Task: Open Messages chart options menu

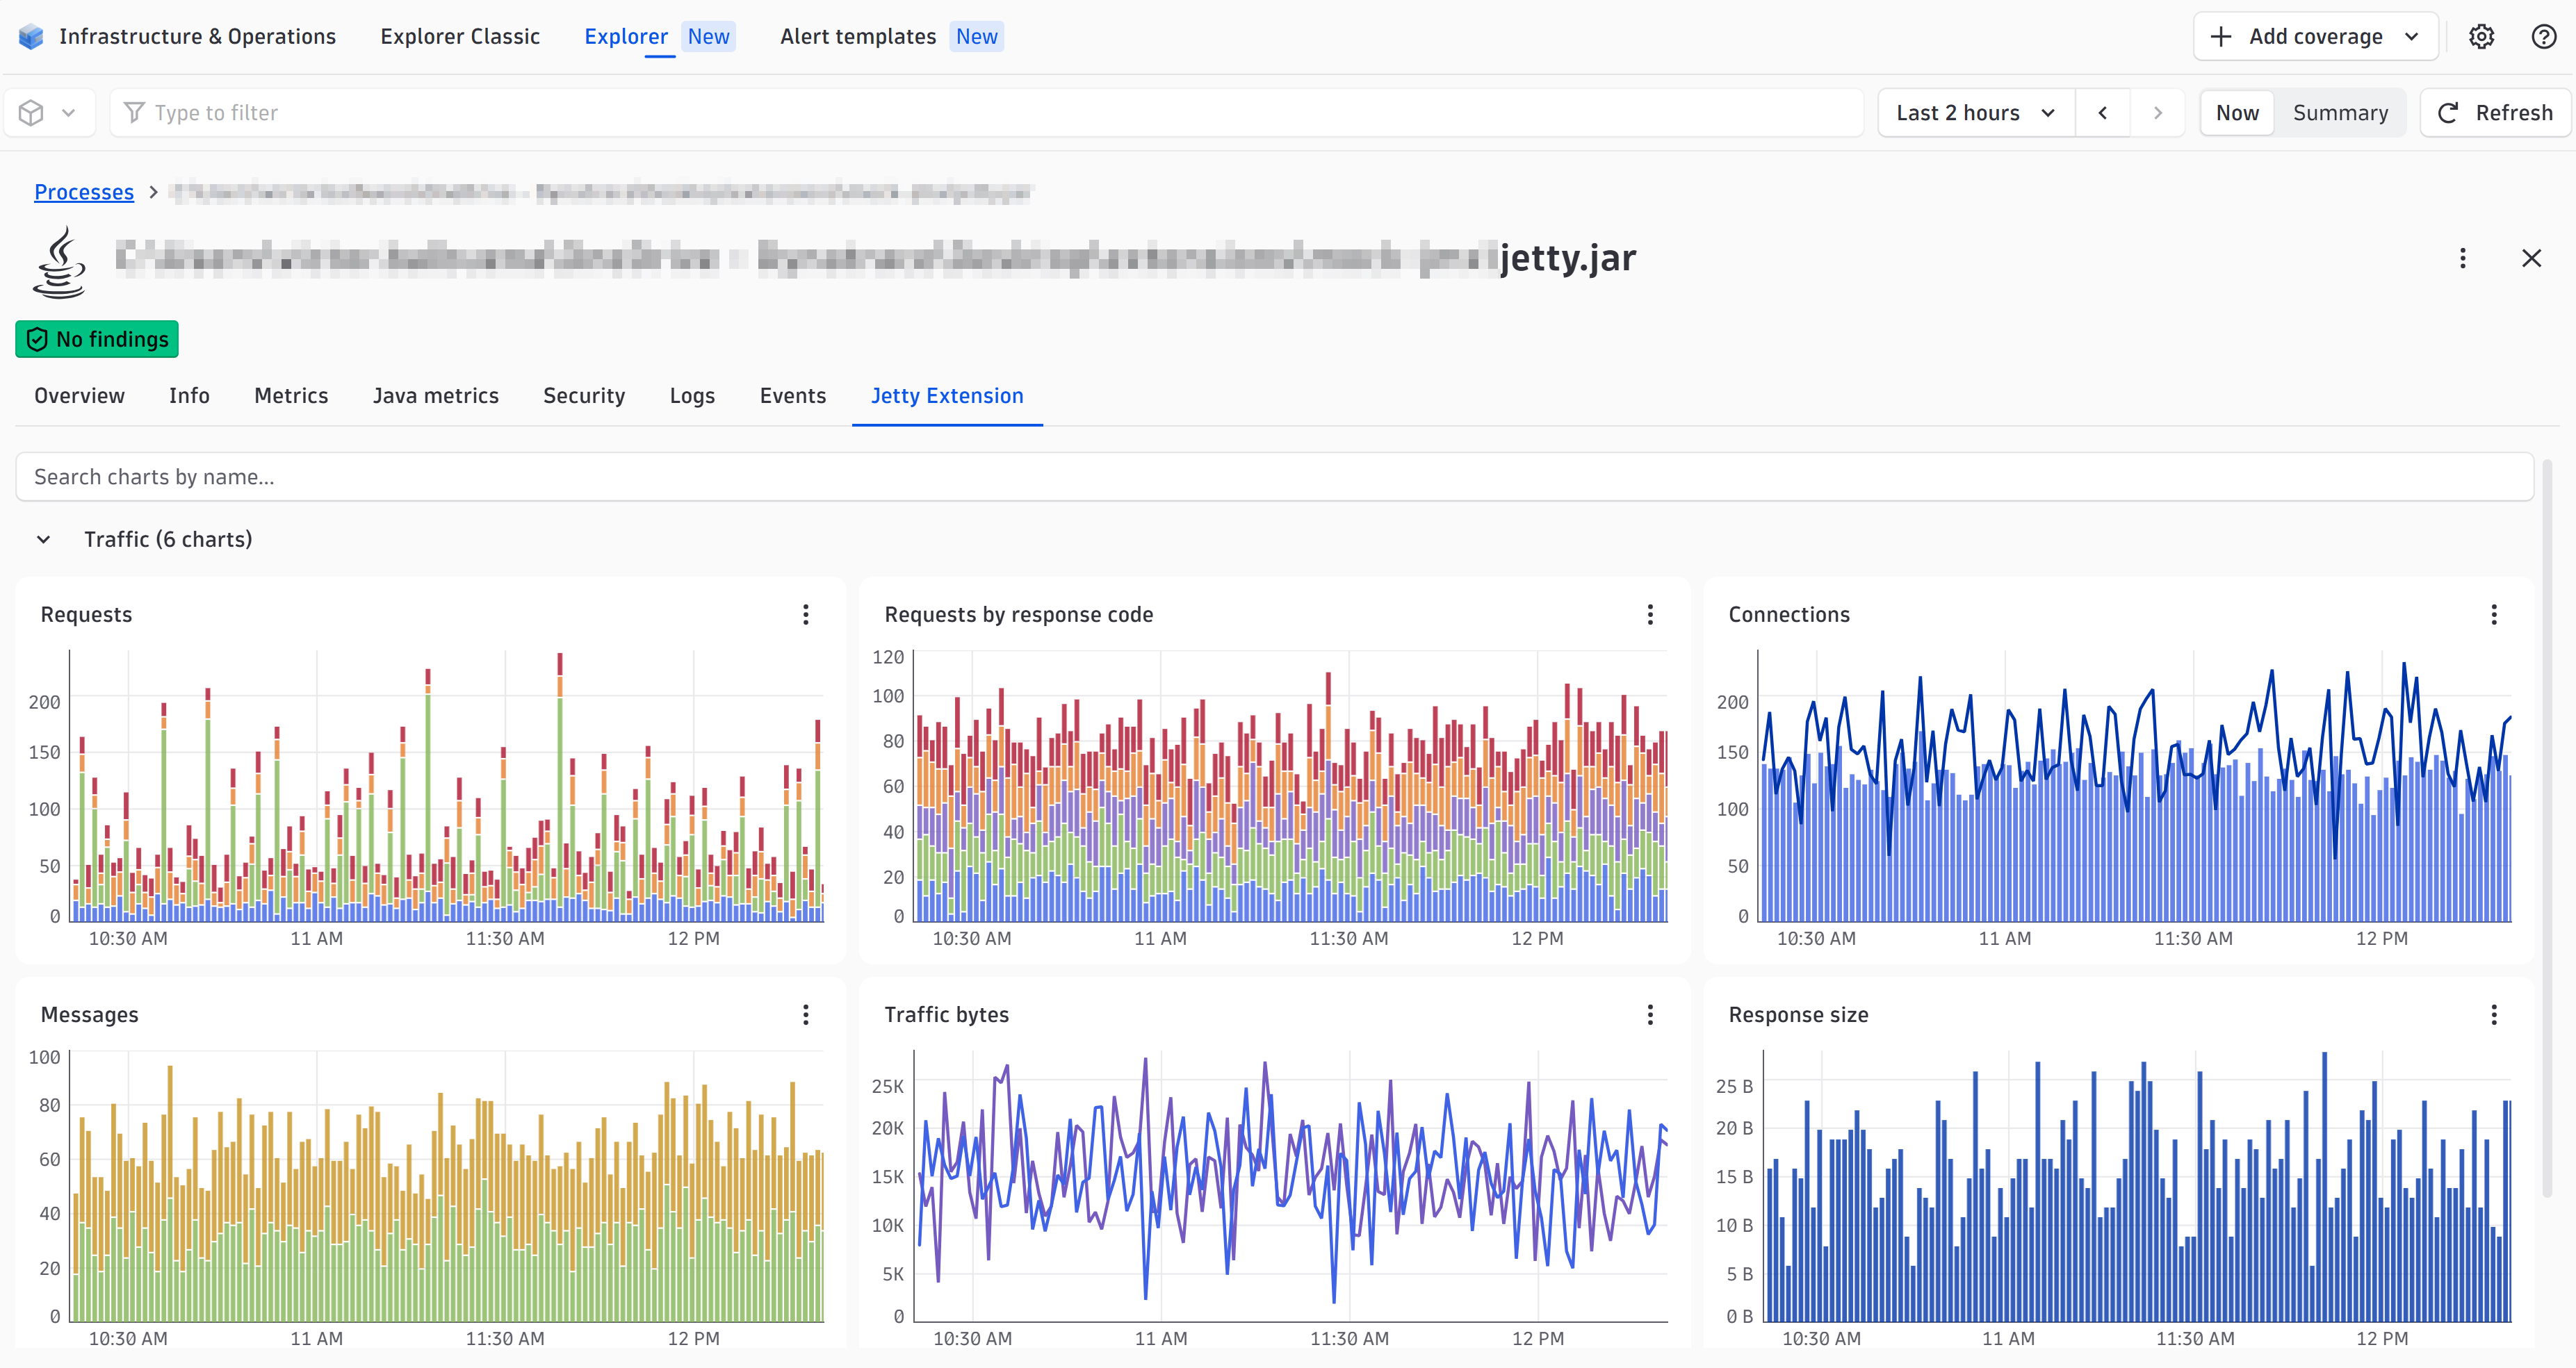Action: (x=806, y=1015)
